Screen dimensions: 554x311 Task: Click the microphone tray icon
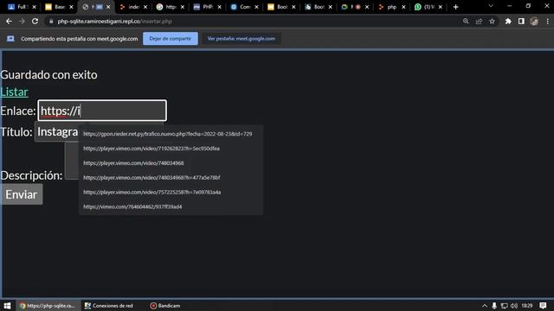pyautogui.click(x=494, y=306)
